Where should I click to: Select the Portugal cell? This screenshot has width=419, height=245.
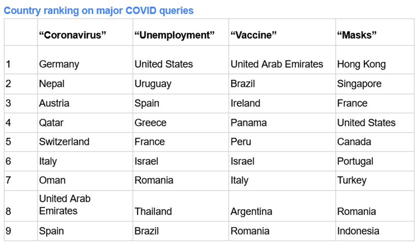click(x=355, y=161)
